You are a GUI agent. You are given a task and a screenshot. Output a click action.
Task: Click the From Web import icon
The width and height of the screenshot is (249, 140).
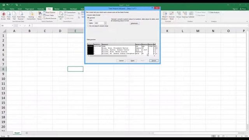coord(9,16)
